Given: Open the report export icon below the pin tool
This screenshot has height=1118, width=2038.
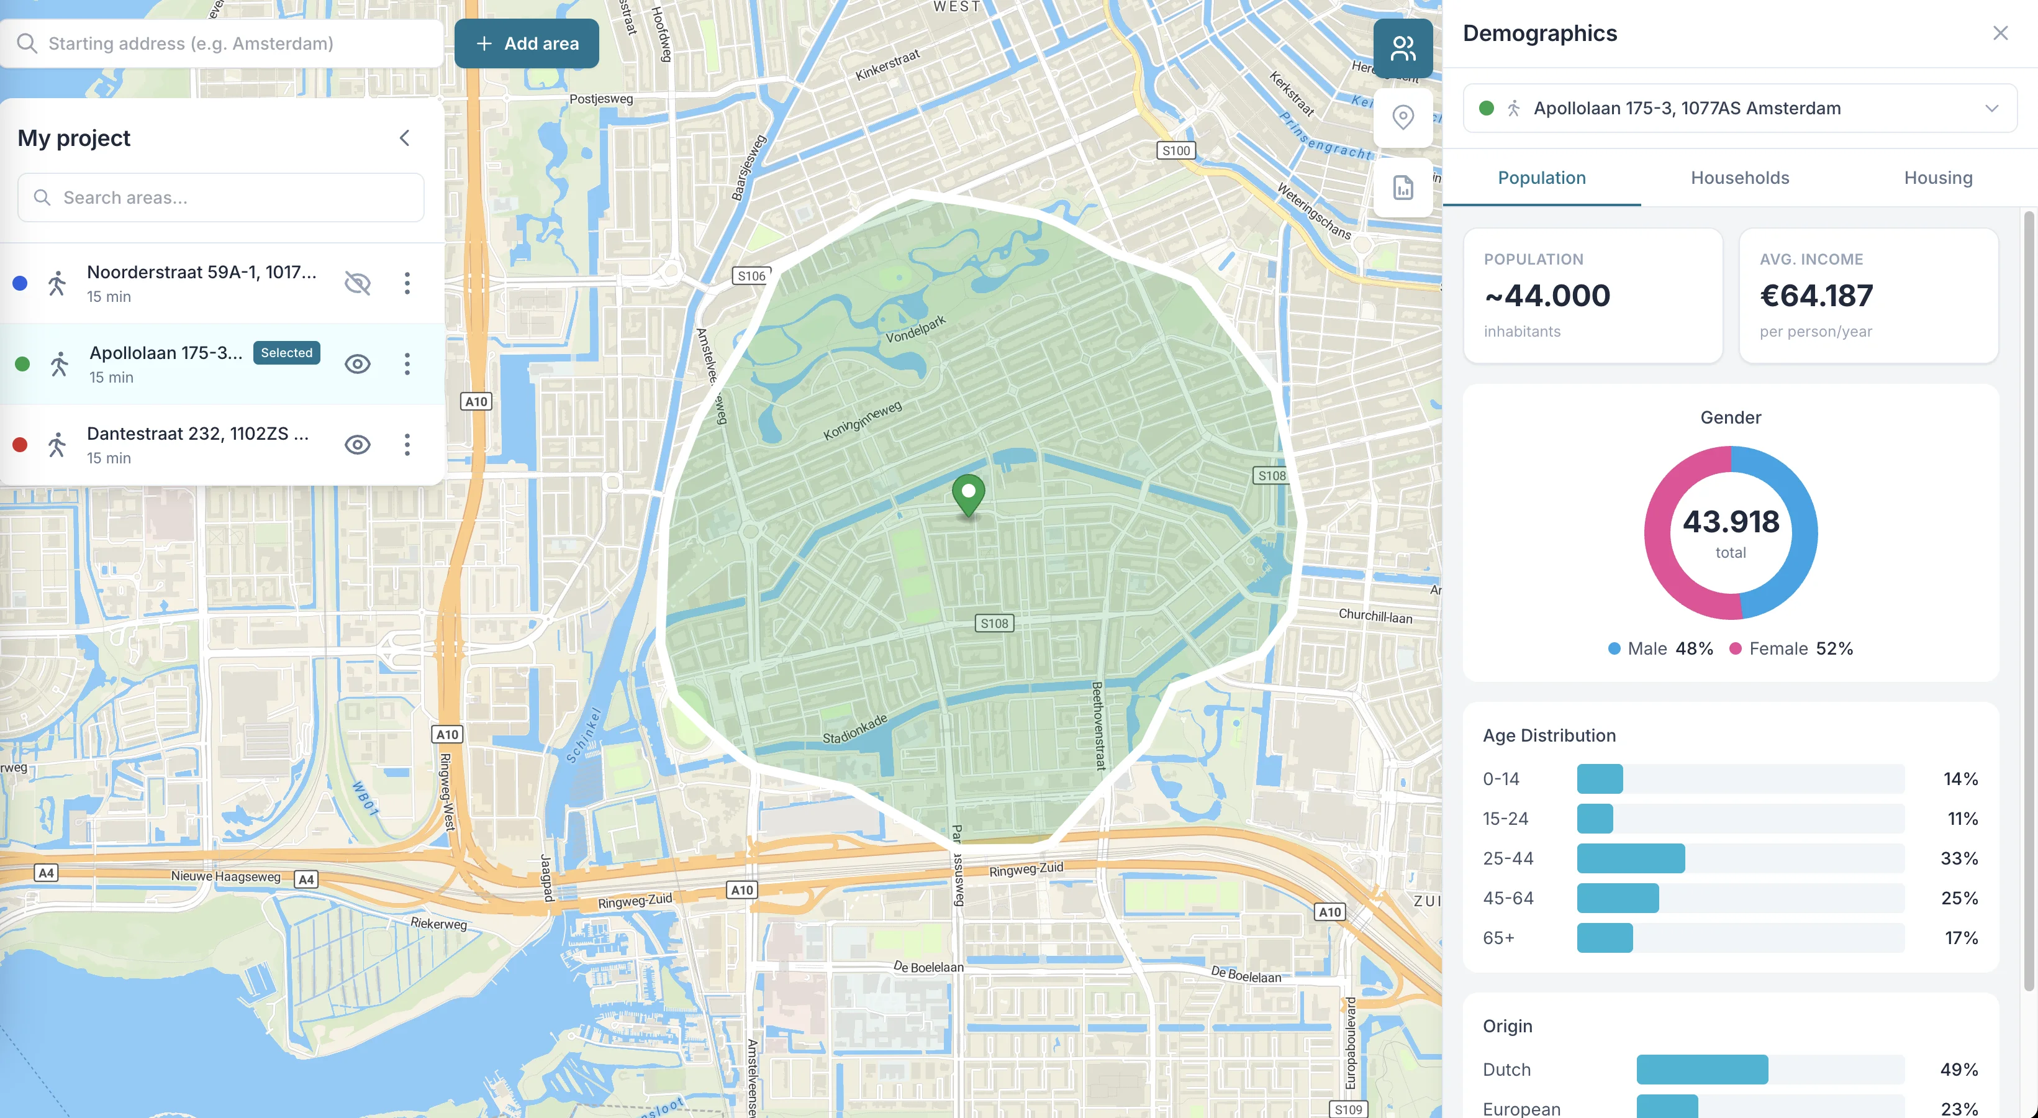Looking at the screenshot, I should point(1403,188).
